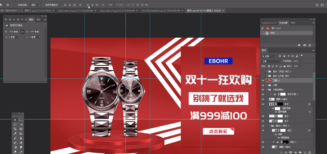Toggle history brush source for 打开 state

click(x=262, y=33)
